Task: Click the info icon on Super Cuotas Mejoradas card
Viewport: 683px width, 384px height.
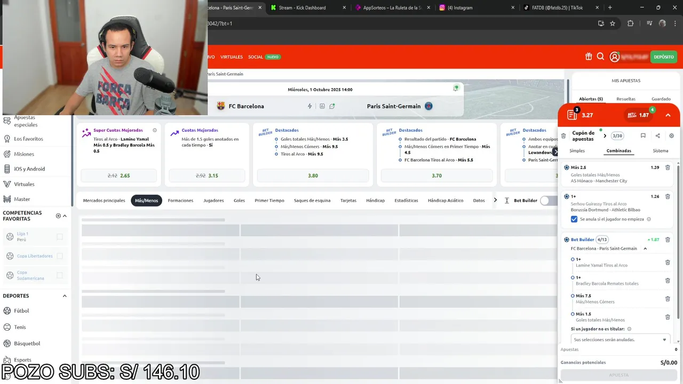Action: coord(155,130)
